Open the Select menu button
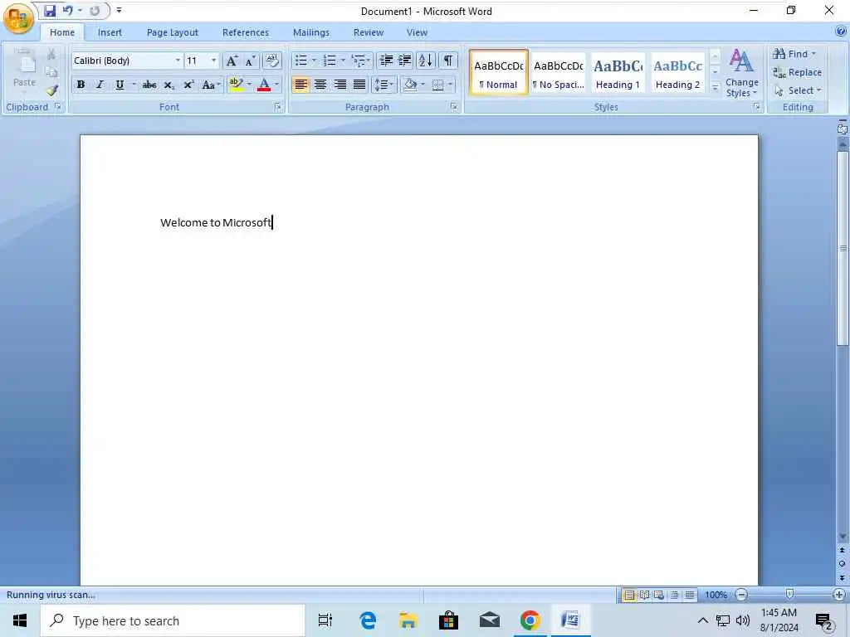Viewport: 850px width, 637px height. (x=798, y=90)
